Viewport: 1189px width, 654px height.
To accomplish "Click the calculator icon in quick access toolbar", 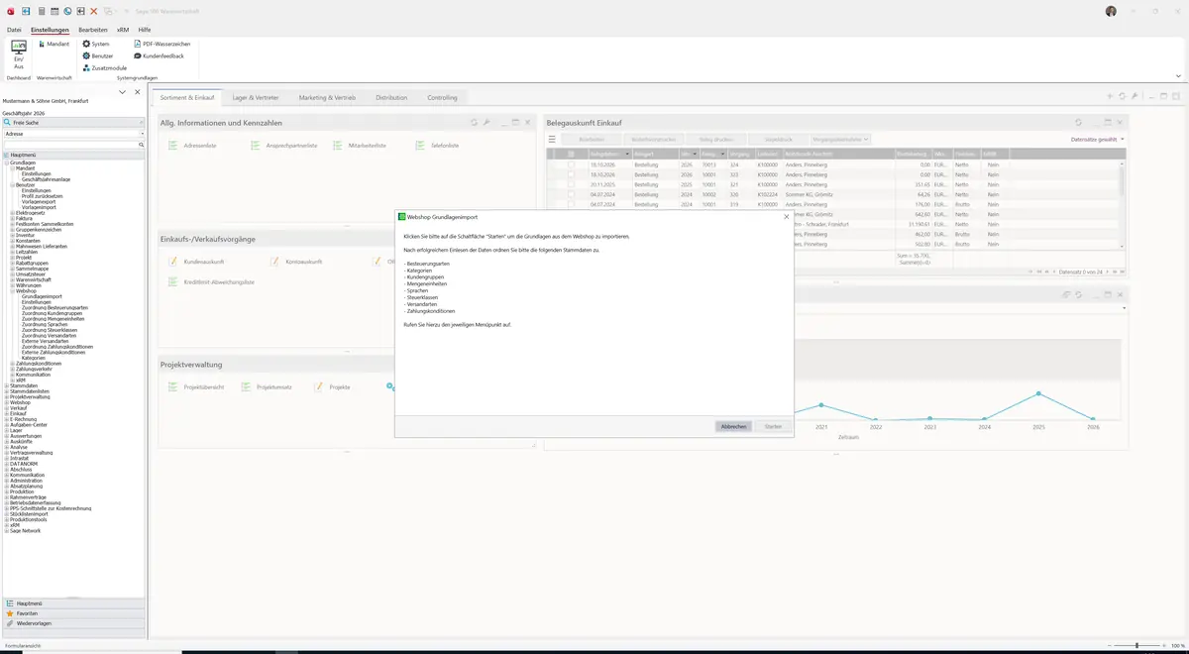I will [x=41, y=11].
